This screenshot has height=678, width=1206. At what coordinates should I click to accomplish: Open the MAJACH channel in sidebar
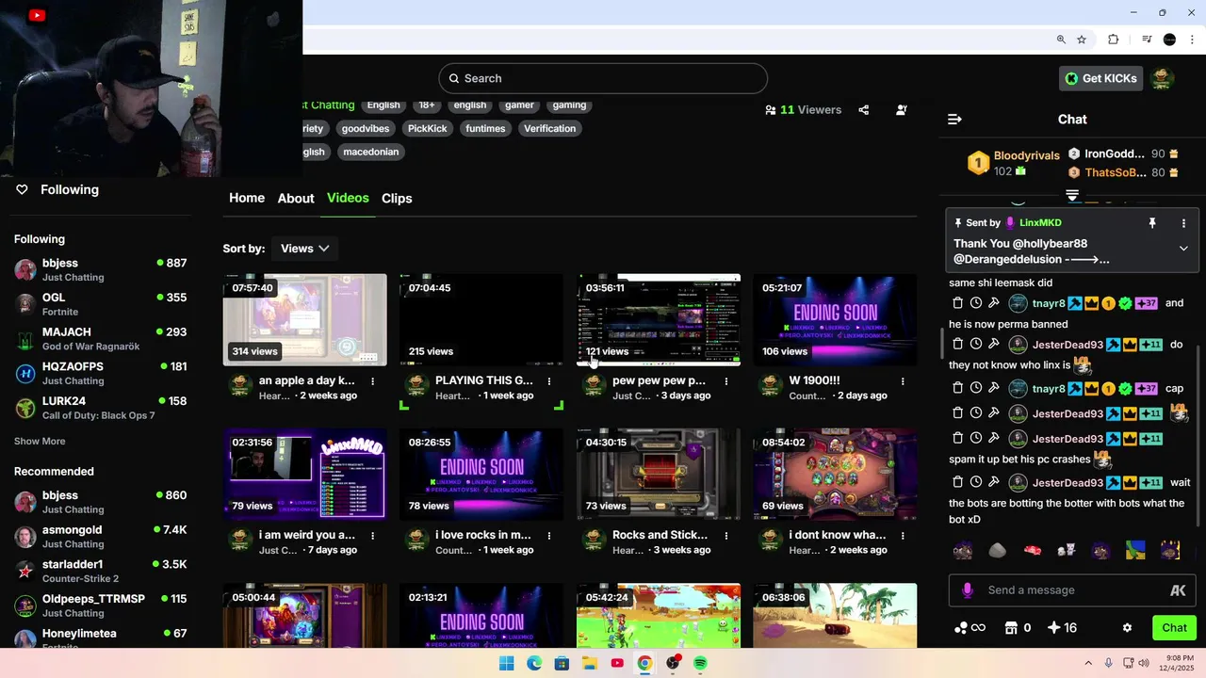101,339
